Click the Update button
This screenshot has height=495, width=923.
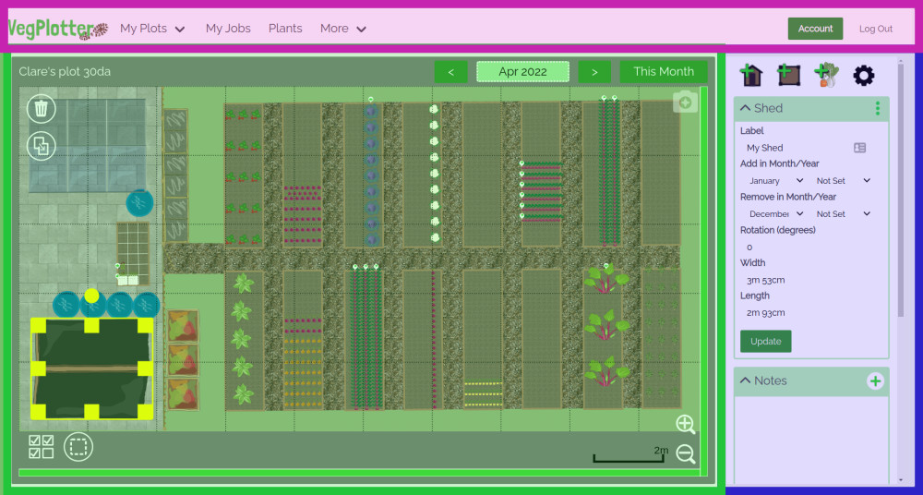click(x=765, y=341)
